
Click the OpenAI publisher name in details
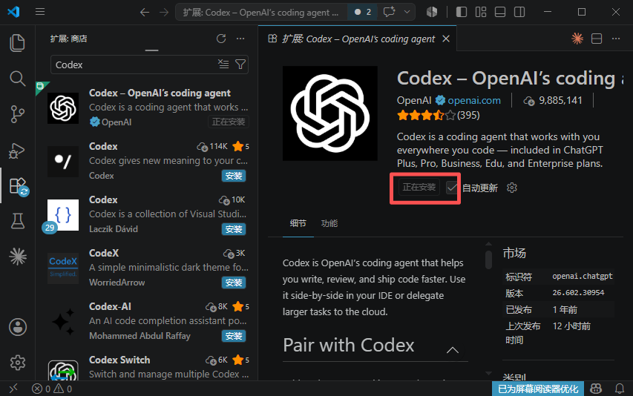pyautogui.click(x=414, y=100)
